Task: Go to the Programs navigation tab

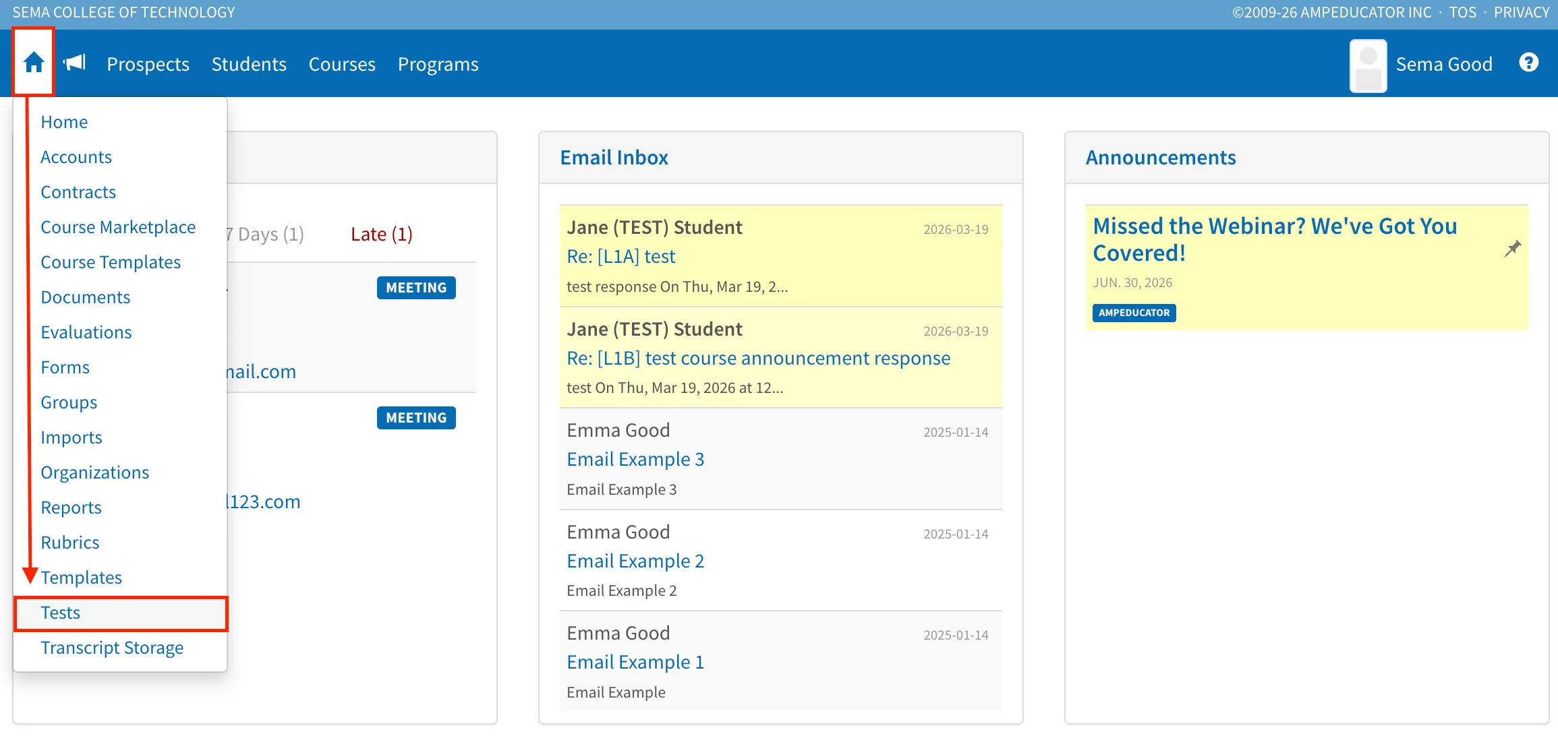Action: tap(438, 64)
